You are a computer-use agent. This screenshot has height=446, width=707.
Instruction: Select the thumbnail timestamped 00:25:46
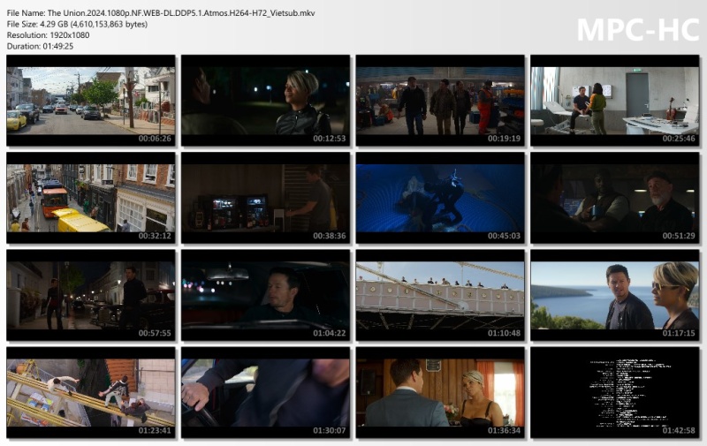pyautogui.click(x=614, y=101)
